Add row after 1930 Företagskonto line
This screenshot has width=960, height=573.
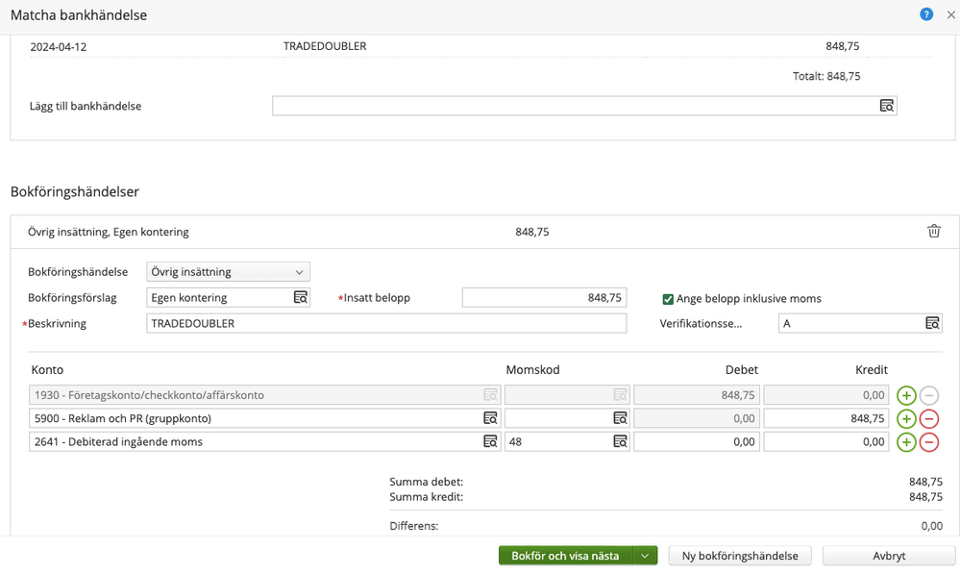(906, 395)
